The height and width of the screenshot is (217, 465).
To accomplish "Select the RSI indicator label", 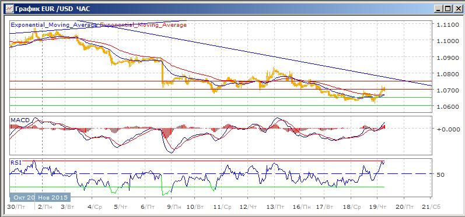I will pos(15,162).
